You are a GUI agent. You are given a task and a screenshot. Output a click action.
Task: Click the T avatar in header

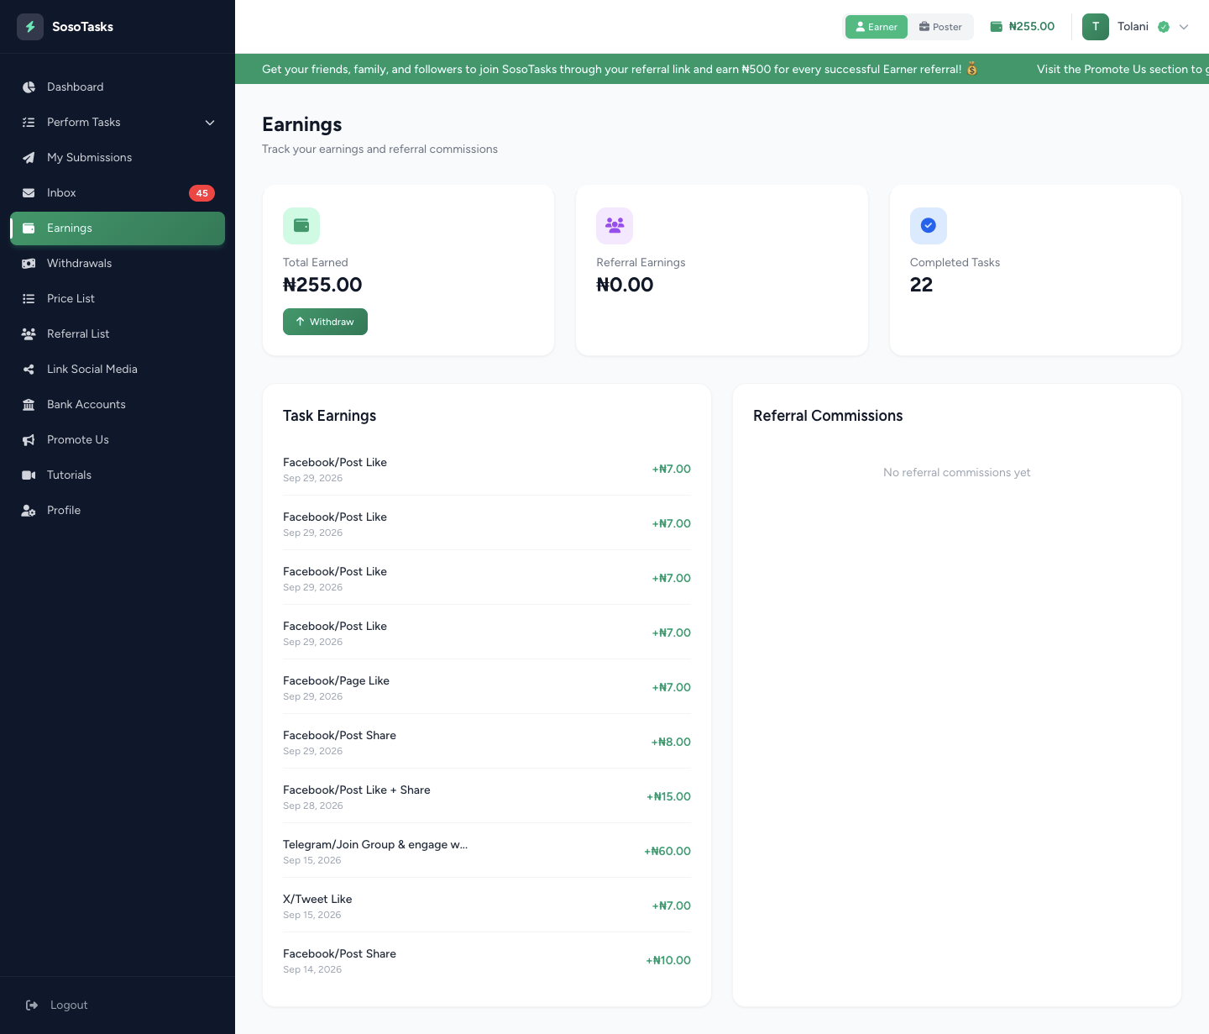tap(1096, 27)
